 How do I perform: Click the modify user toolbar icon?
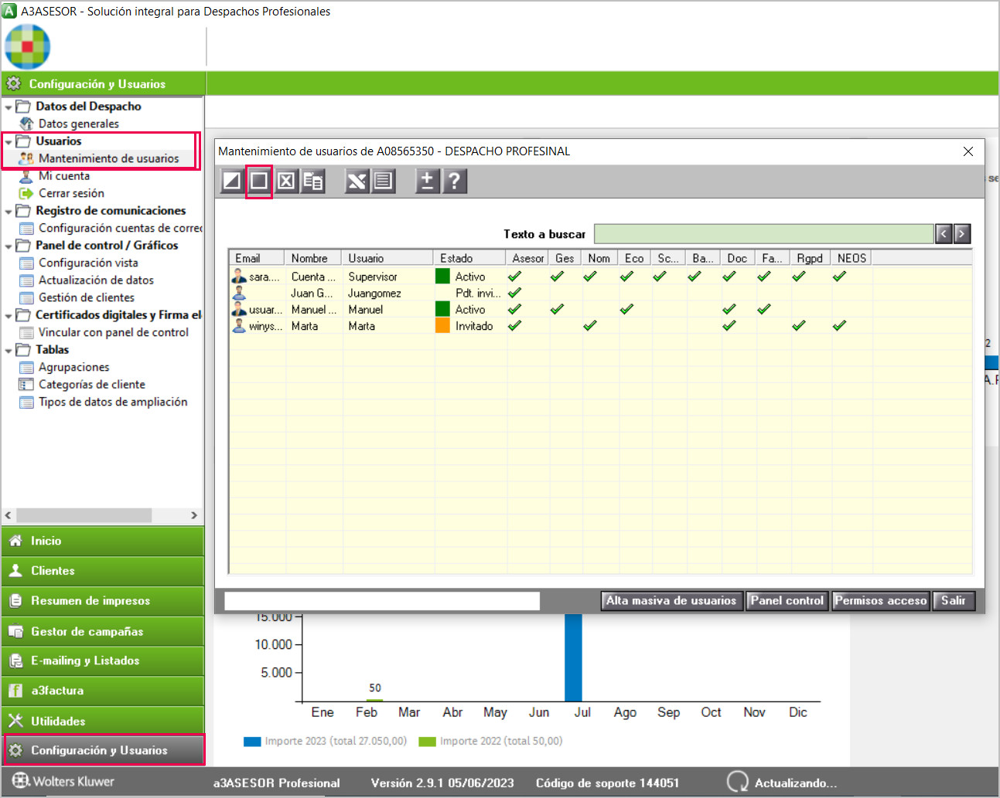click(232, 182)
